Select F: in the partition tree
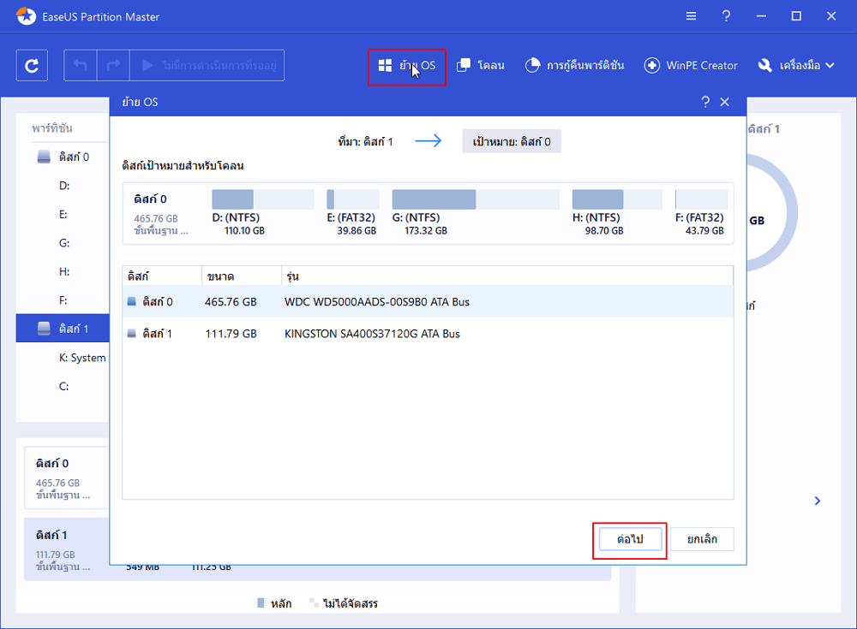The image size is (857, 629). pyautogui.click(x=64, y=300)
